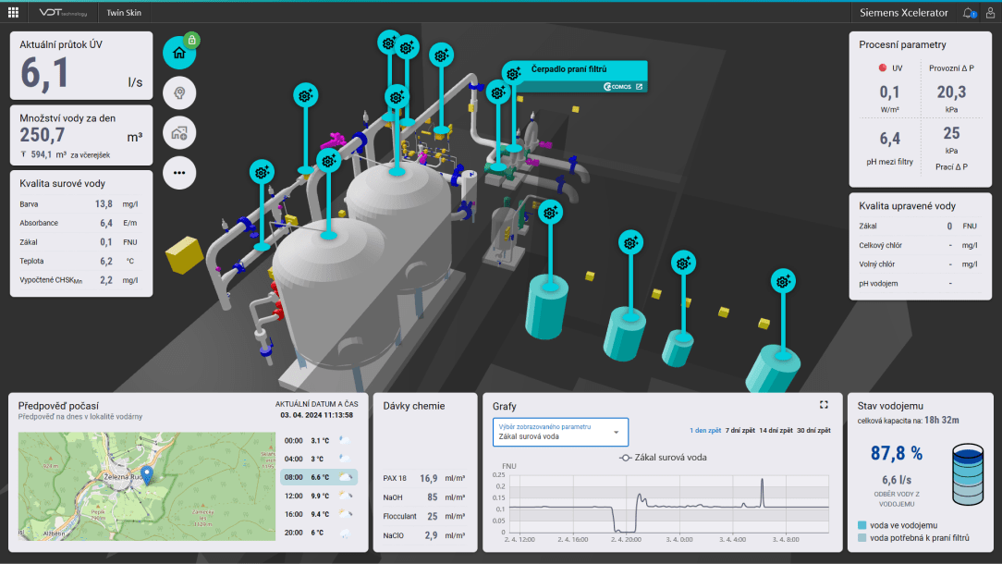Expand the Grafy chart to fullscreen
Viewport: 1002px width, 564px height.
(x=824, y=405)
